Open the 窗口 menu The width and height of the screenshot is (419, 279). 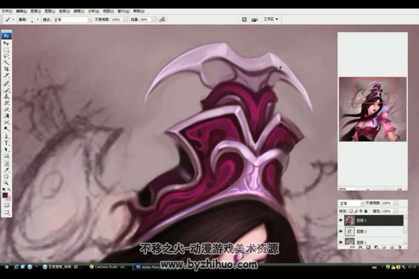[123, 11]
